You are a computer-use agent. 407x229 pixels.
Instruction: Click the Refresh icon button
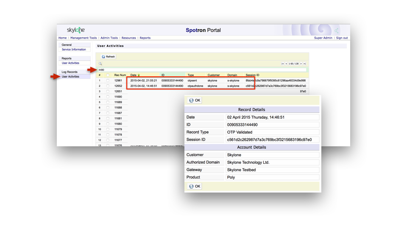pos(108,56)
